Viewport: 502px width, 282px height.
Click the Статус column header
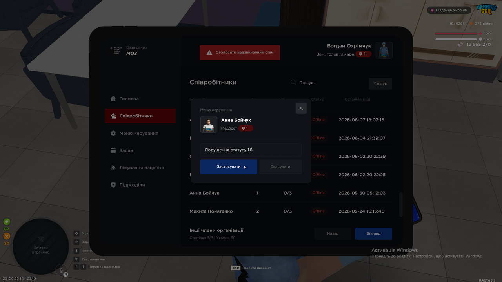tap(318, 99)
